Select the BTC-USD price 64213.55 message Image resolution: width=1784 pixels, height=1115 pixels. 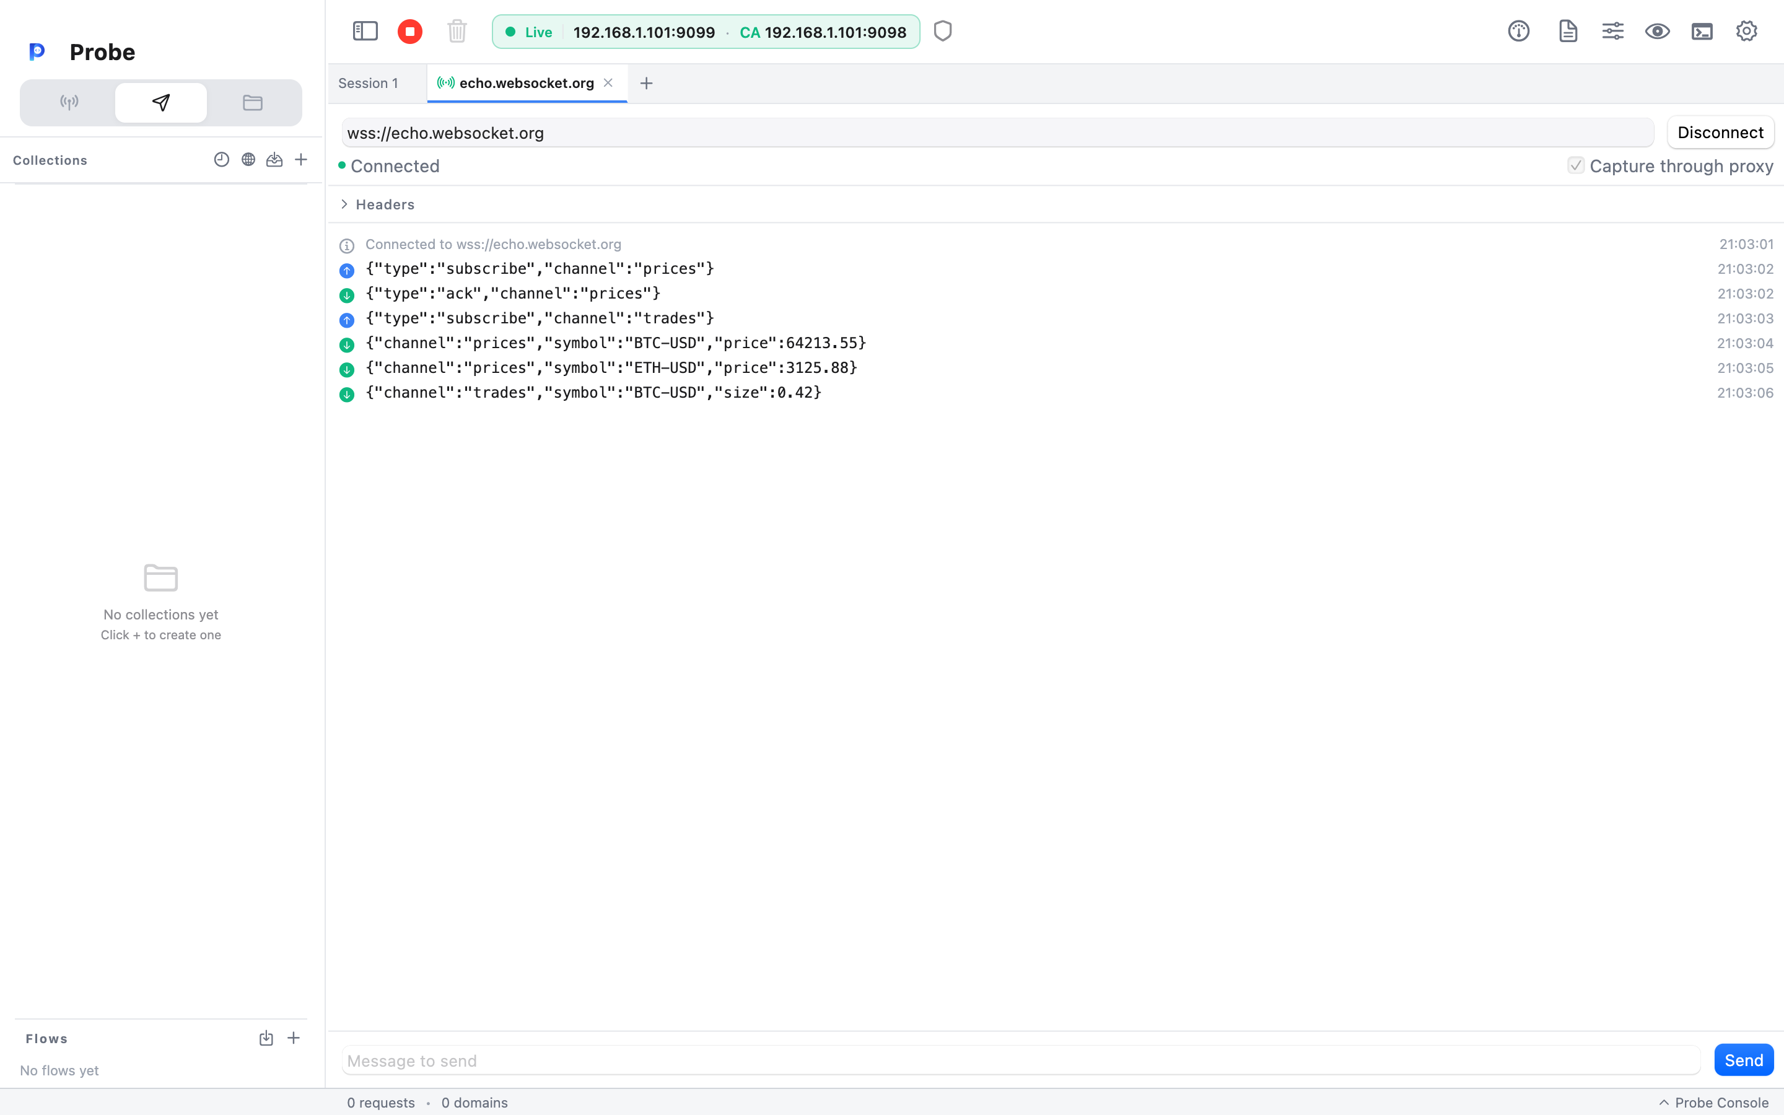pyautogui.click(x=1056, y=343)
